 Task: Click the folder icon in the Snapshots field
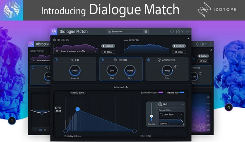(110, 32)
